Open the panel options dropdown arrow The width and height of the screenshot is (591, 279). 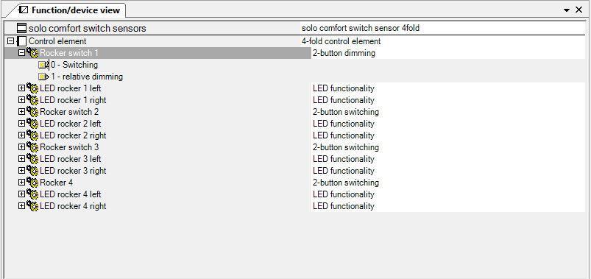coord(567,10)
